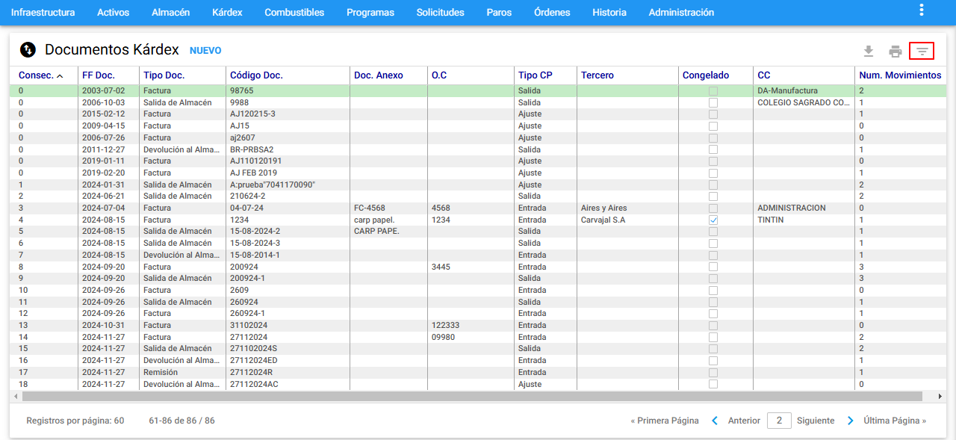Image resolution: width=956 pixels, height=440 pixels.
Task: Click the Anterior page link
Action: 744,421
